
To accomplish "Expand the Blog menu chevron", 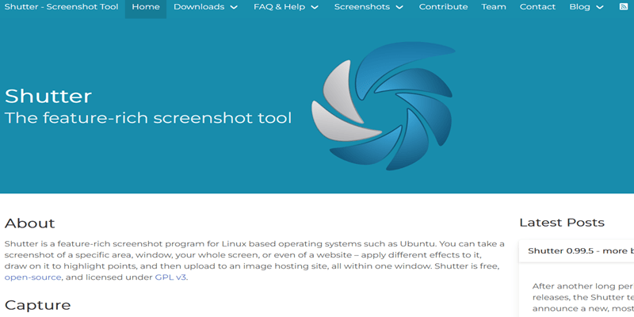I will pos(600,7).
